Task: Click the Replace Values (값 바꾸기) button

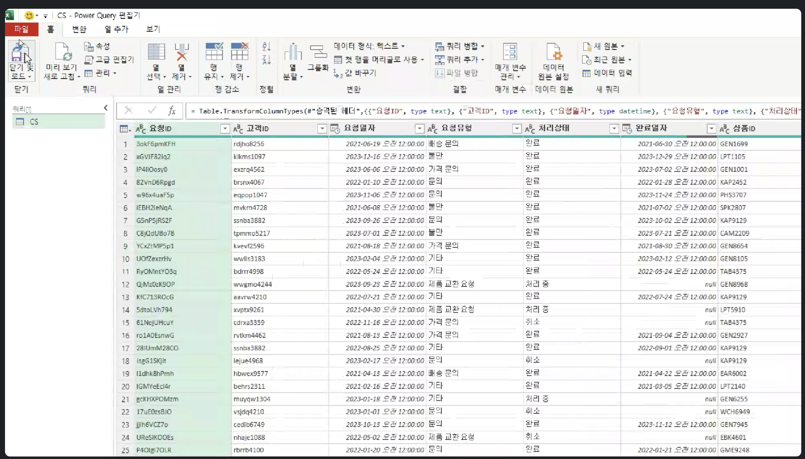Action: click(355, 73)
